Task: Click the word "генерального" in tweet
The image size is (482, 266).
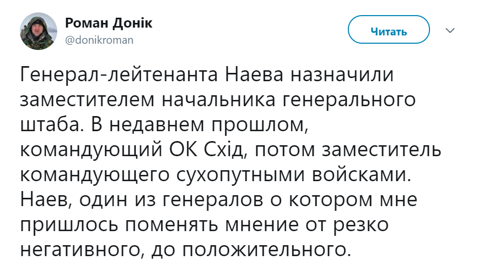Action: (349, 100)
